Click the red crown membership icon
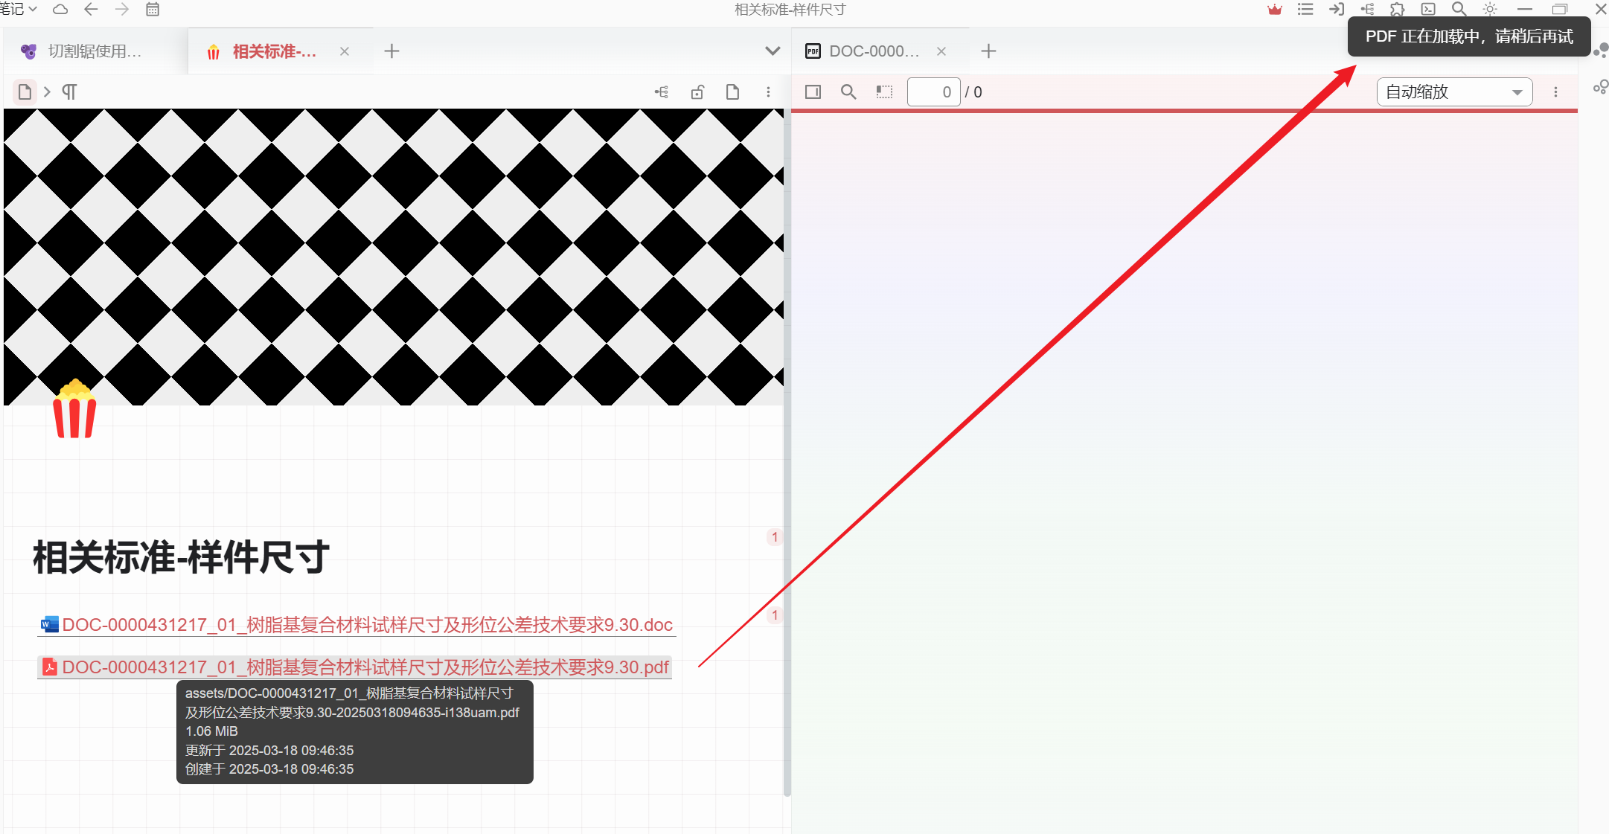The height and width of the screenshot is (834, 1609). (x=1275, y=10)
